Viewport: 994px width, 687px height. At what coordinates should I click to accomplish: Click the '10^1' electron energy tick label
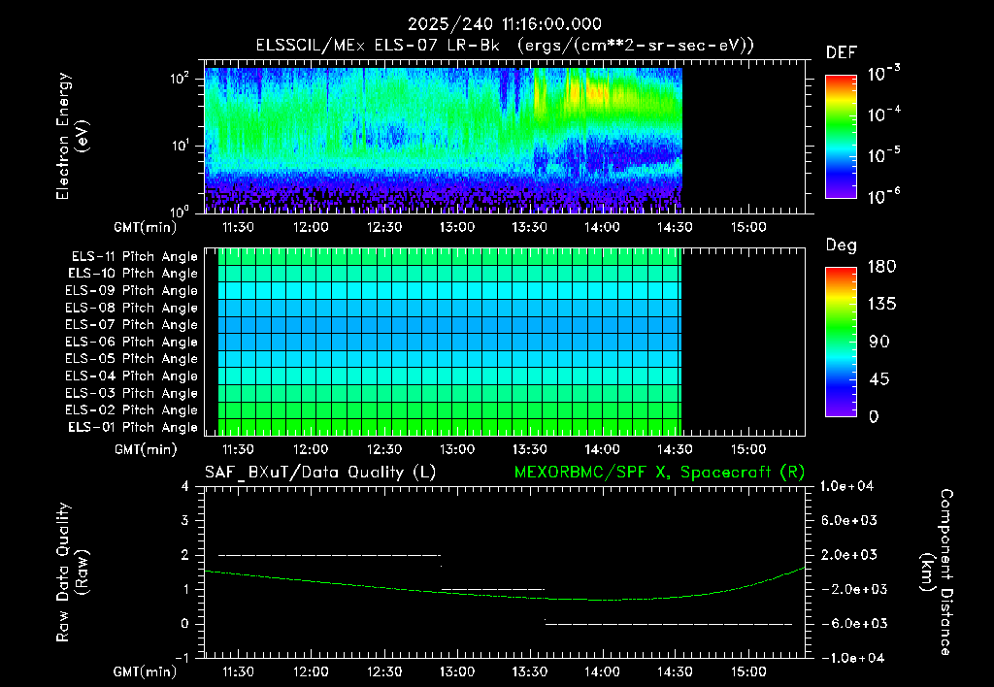click(x=180, y=146)
